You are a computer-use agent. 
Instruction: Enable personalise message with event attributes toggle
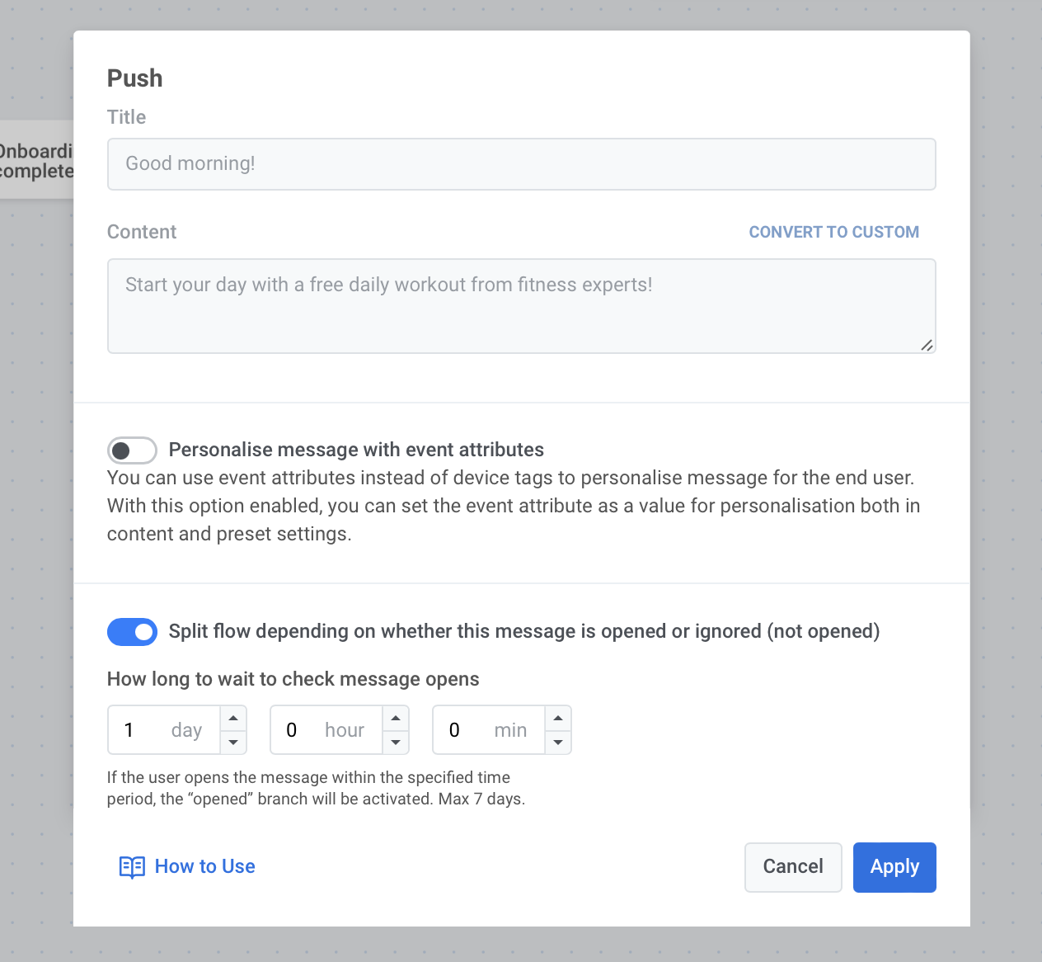[x=132, y=450]
